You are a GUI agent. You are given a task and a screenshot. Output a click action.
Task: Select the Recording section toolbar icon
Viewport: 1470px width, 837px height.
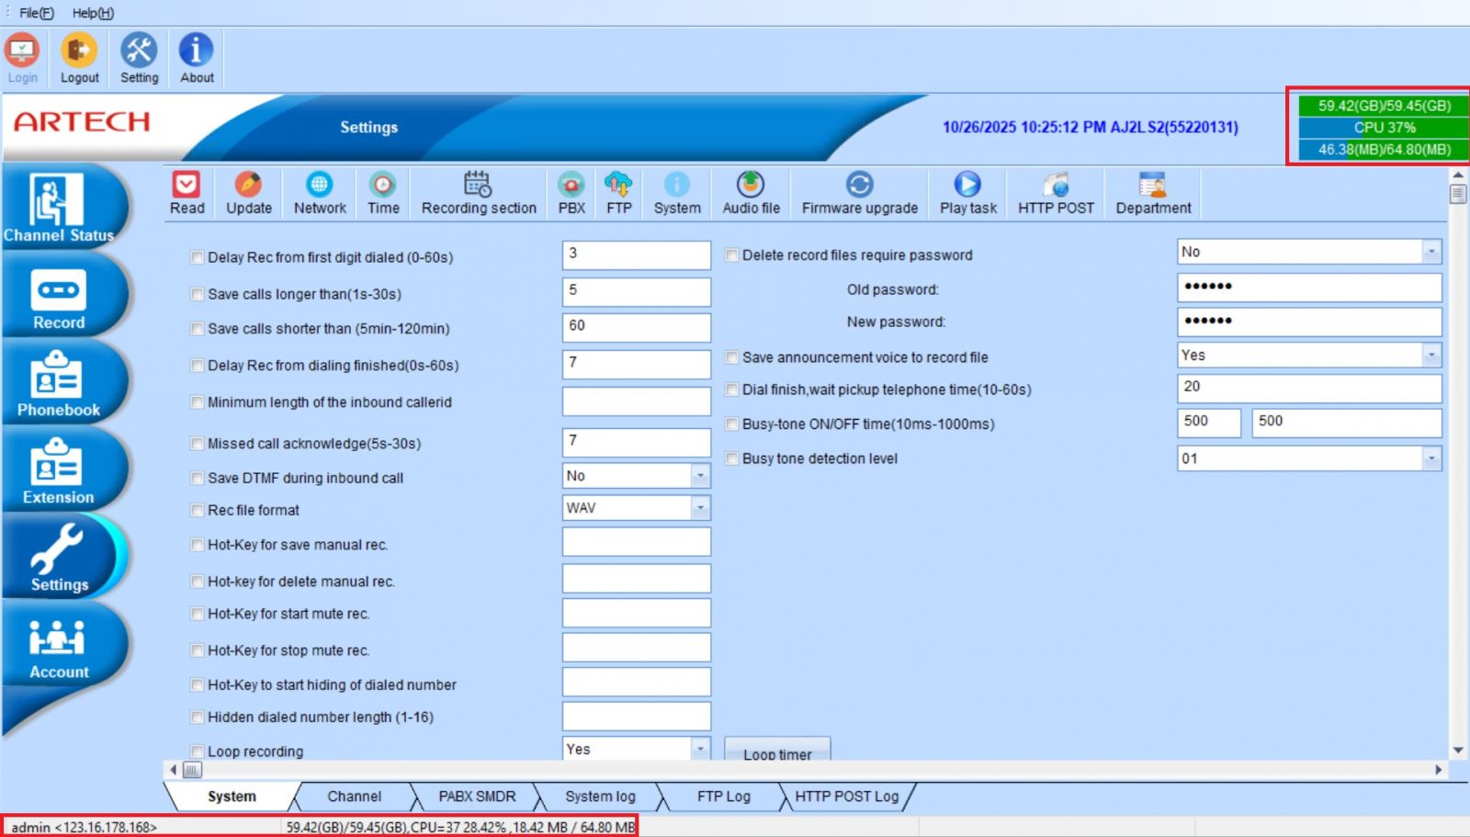click(478, 193)
